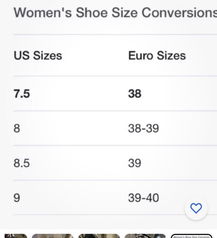Viewport: 217px width, 238px height.
Task: Click the US Sizes column header
Action: coord(38,56)
